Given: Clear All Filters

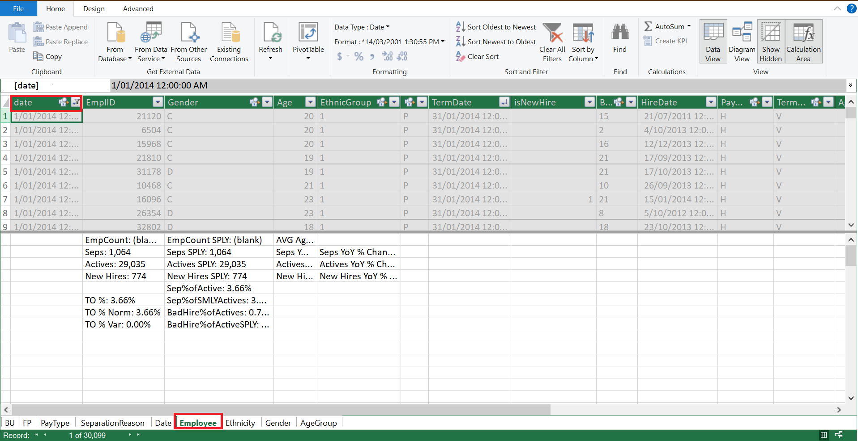Looking at the screenshot, I should coord(552,41).
